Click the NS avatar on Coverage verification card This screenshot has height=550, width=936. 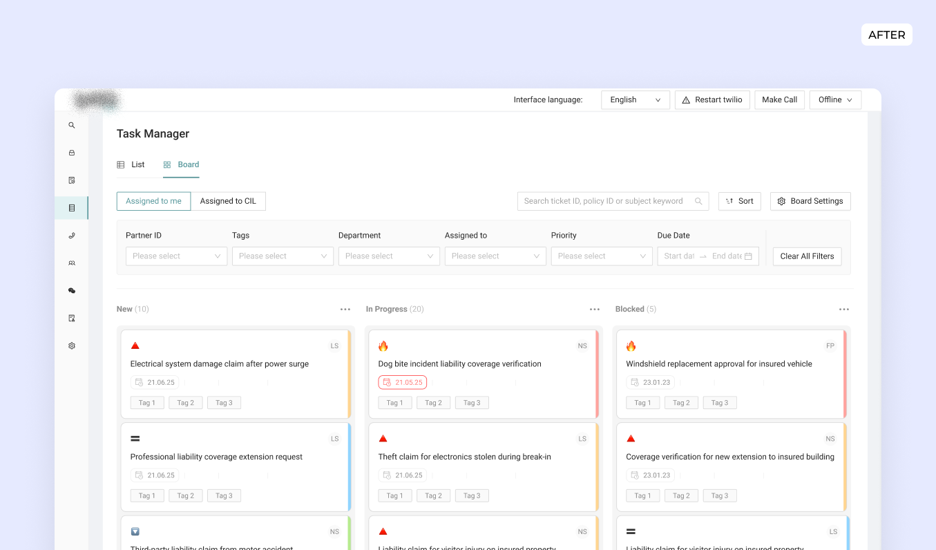point(830,439)
